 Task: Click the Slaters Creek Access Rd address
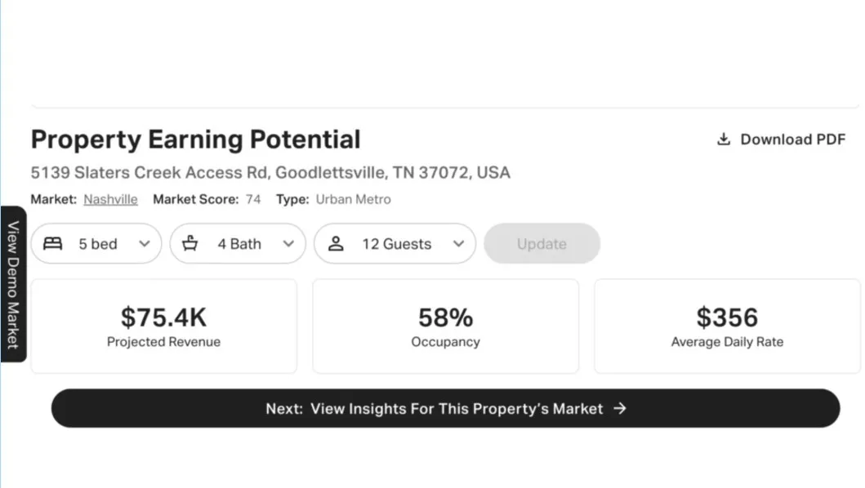(270, 173)
